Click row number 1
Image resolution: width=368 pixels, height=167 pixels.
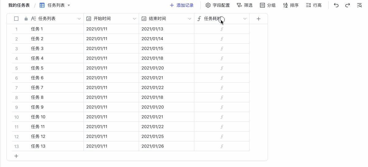[x=17, y=29]
